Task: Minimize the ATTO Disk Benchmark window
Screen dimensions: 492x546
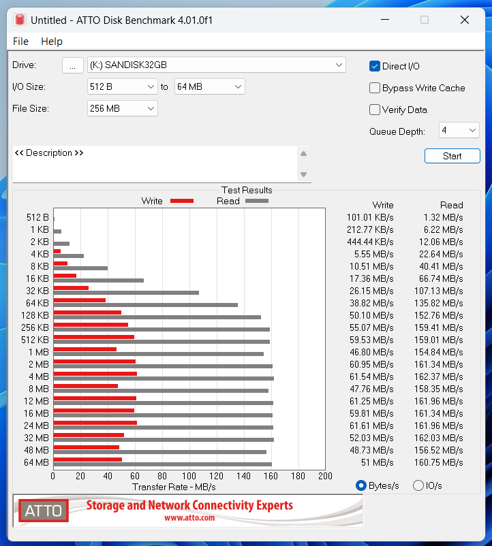Action: point(385,20)
